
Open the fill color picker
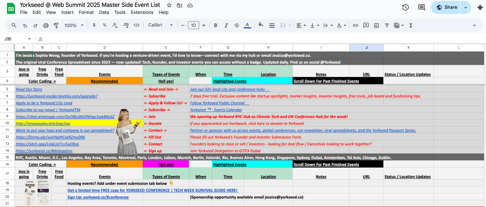coord(261,25)
